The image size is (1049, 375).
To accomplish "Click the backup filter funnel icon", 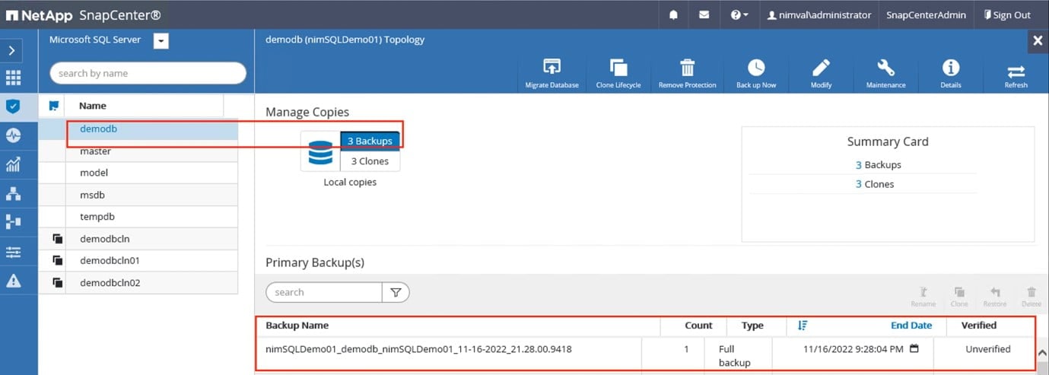I will [396, 292].
